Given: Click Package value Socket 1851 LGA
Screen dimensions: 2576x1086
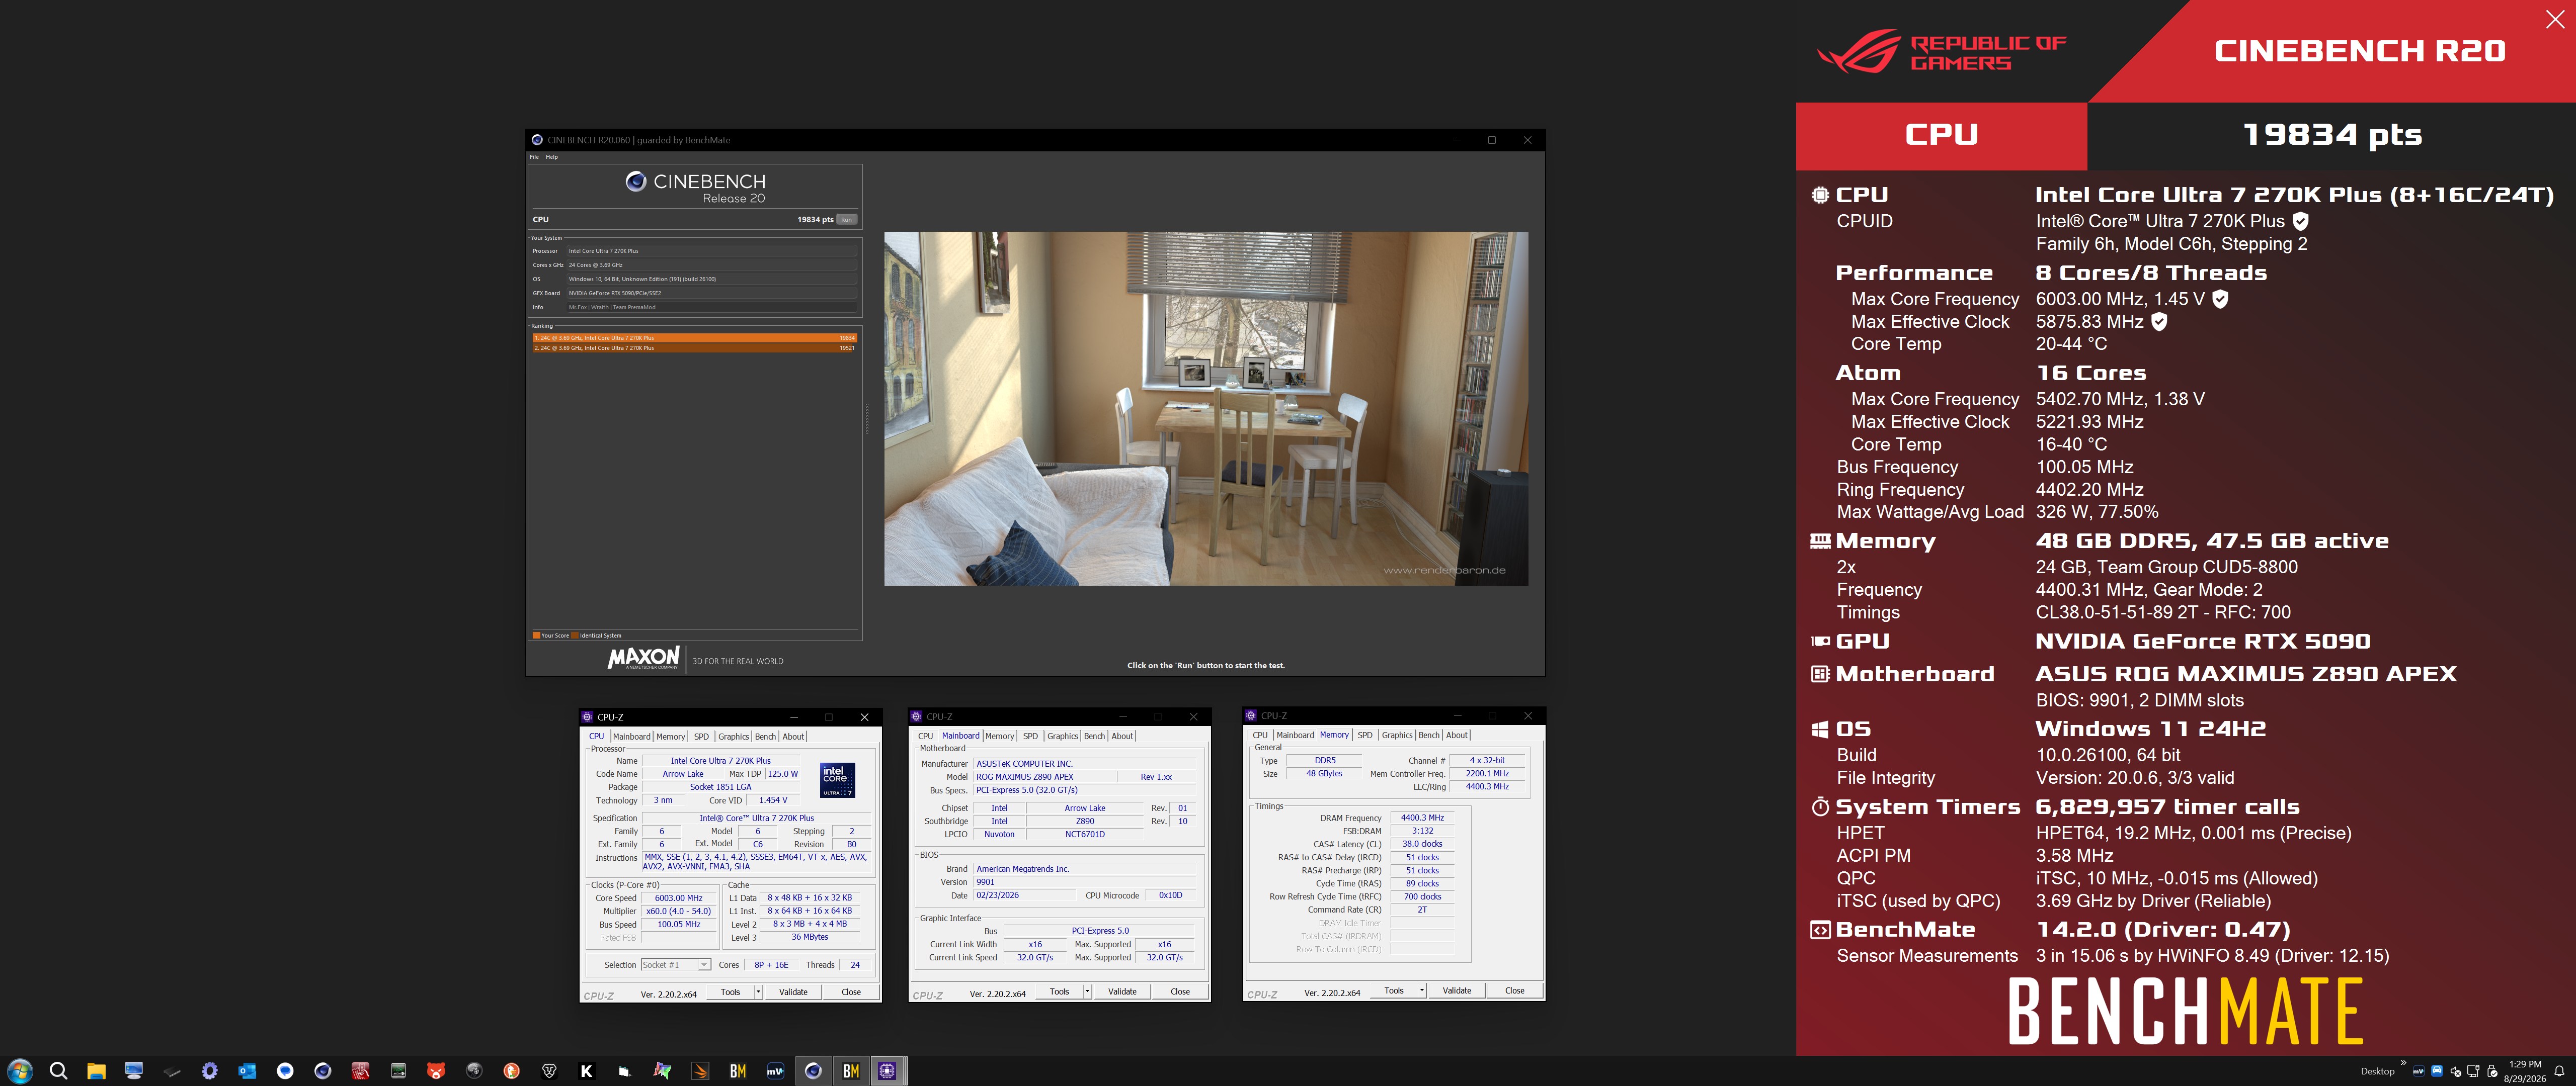Looking at the screenshot, I should click(720, 787).
